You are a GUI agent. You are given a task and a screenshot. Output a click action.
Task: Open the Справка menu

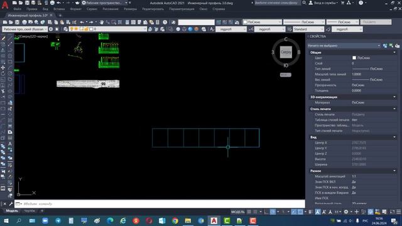click(x=219, y=9)
